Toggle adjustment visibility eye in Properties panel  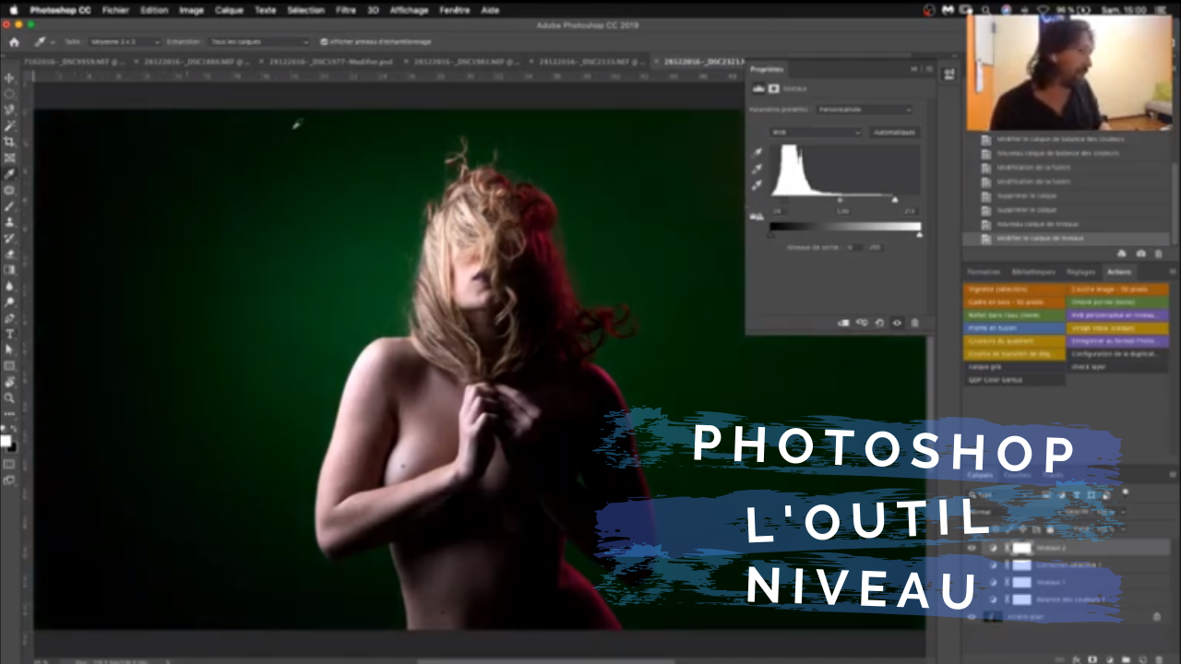click(x=897, y=323)
